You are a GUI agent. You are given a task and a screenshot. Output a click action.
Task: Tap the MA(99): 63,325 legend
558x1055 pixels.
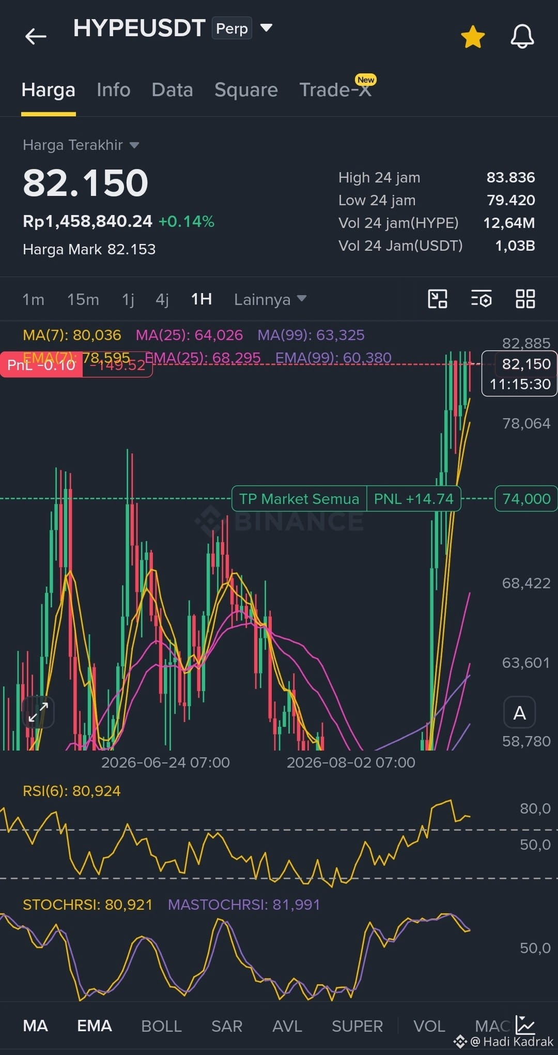311,335
